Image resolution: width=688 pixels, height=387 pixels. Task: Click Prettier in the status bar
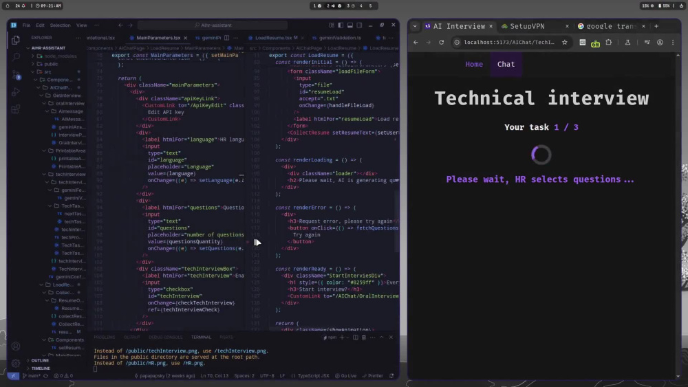[x=372, y=375]
